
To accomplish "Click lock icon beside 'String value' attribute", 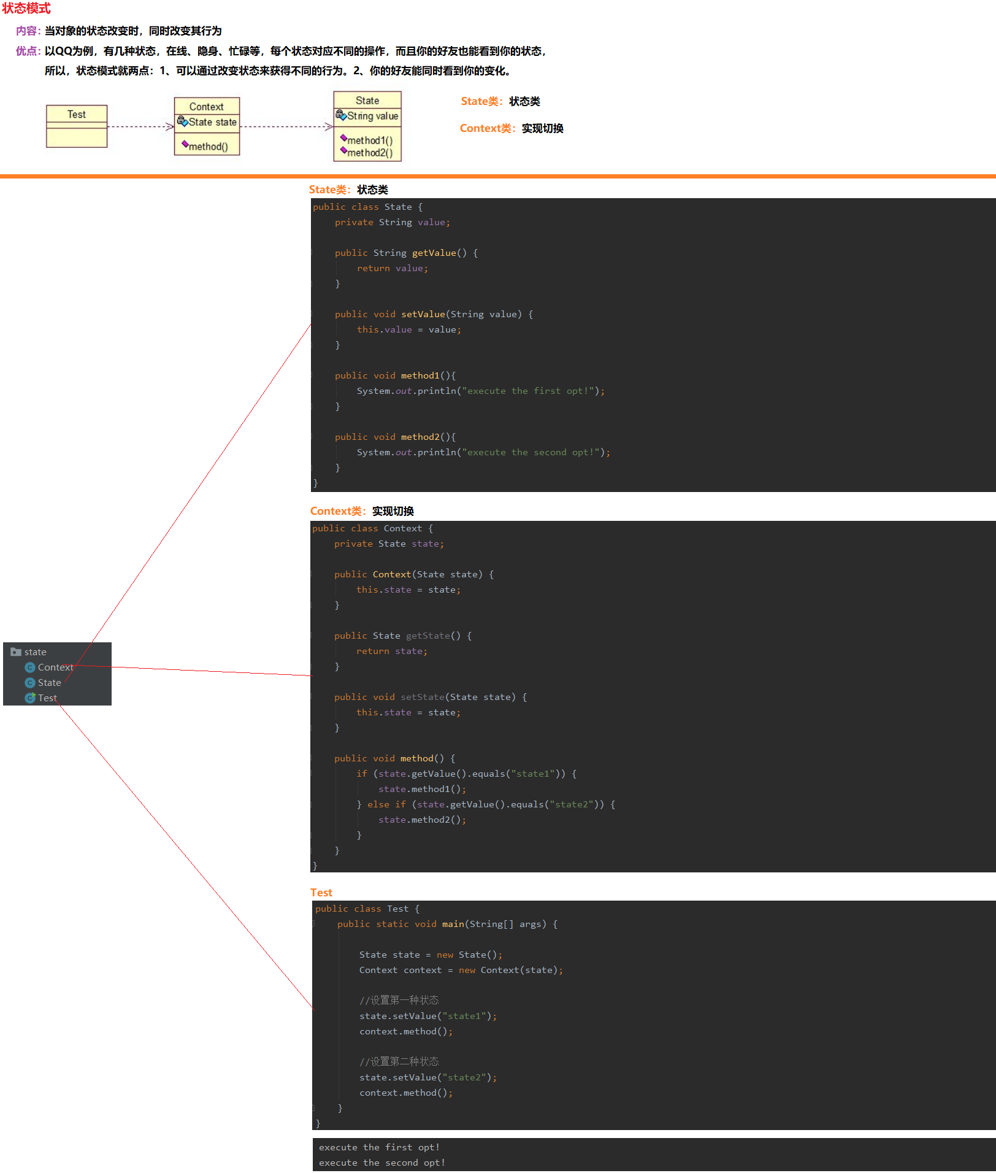I will coord(341,115).
